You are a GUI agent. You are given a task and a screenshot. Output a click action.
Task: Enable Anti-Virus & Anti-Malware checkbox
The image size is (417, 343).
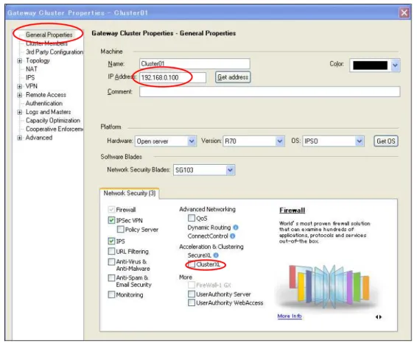point(111,262)
